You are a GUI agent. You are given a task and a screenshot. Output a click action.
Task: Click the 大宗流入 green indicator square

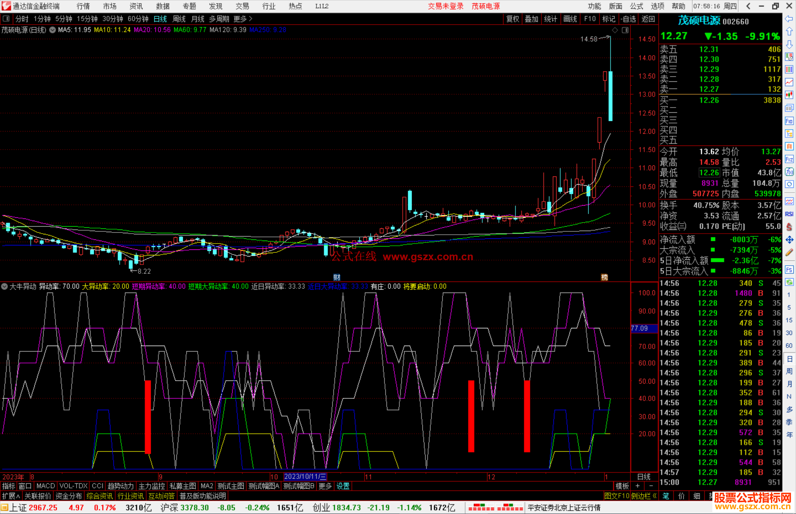tap(713, 250)
